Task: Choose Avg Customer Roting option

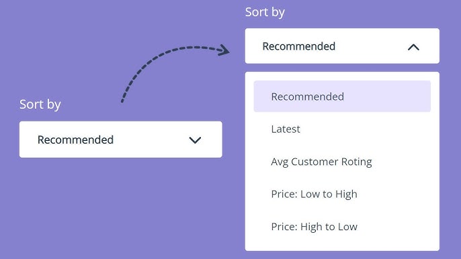Action: tap(321, 162)
